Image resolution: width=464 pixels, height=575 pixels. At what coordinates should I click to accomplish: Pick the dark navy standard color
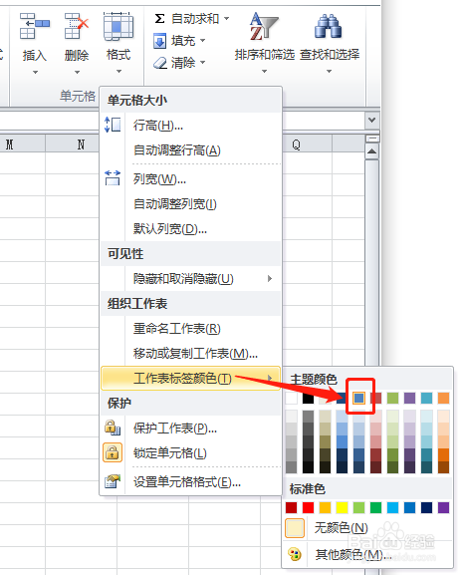click(426, 508)
